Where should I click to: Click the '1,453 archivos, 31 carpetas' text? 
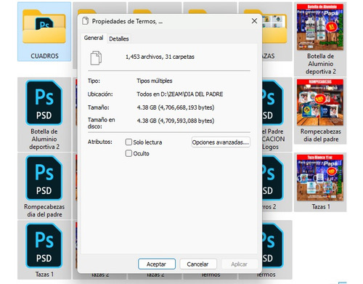pos(160,57)
